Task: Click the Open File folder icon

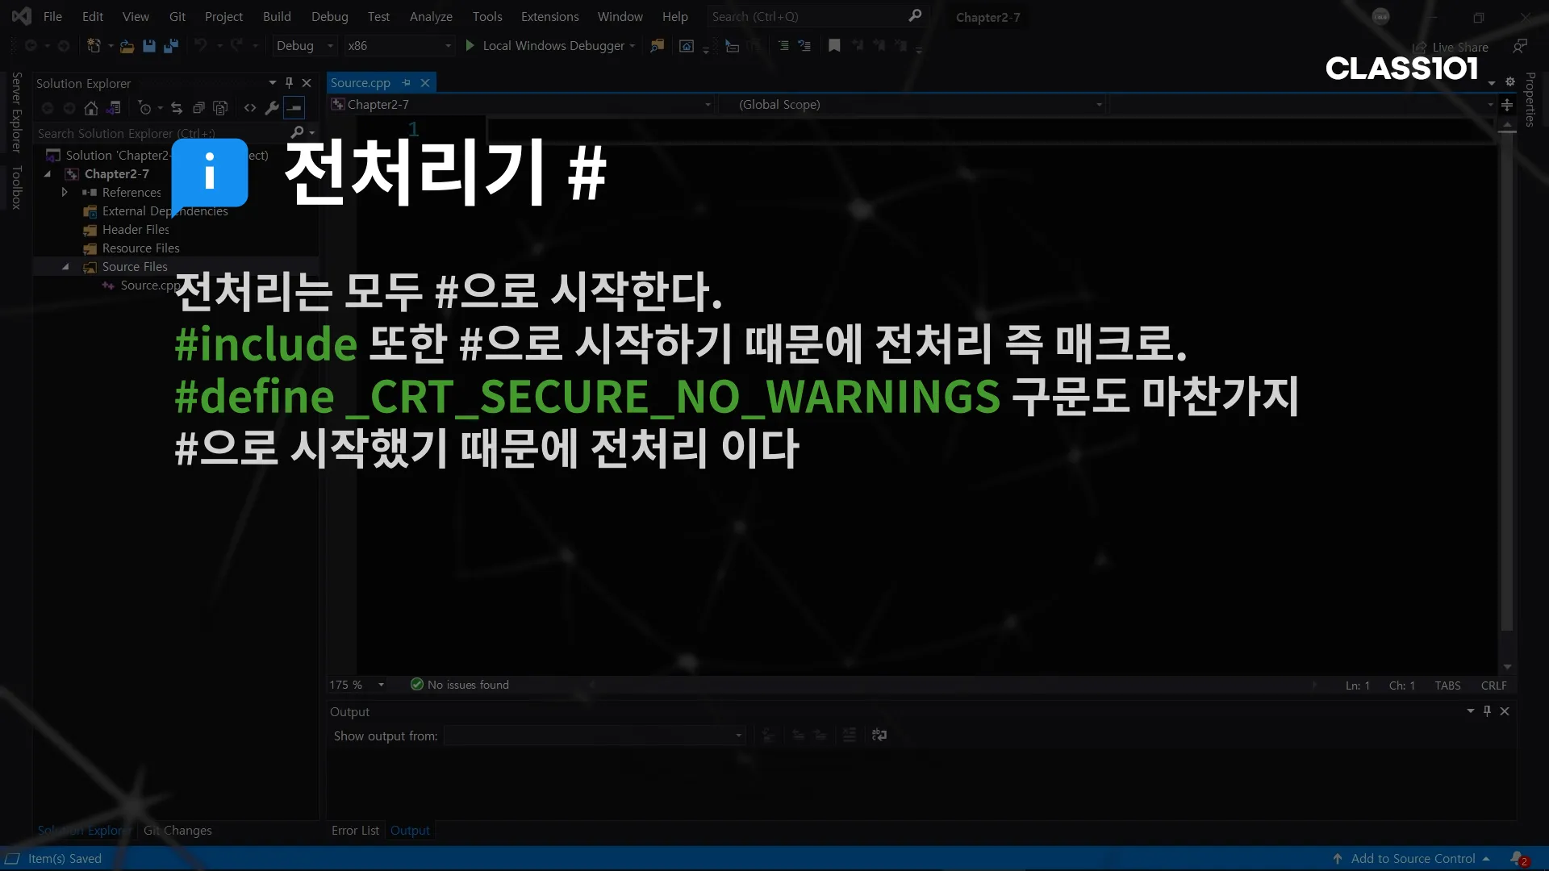Action: 127,46
